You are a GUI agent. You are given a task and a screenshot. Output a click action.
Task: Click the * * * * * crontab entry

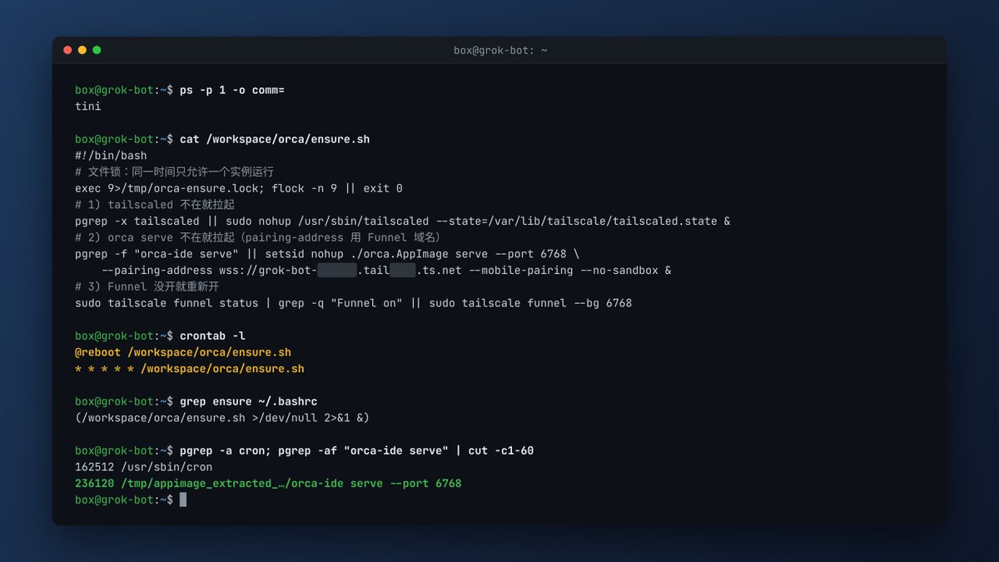[190, 369]
